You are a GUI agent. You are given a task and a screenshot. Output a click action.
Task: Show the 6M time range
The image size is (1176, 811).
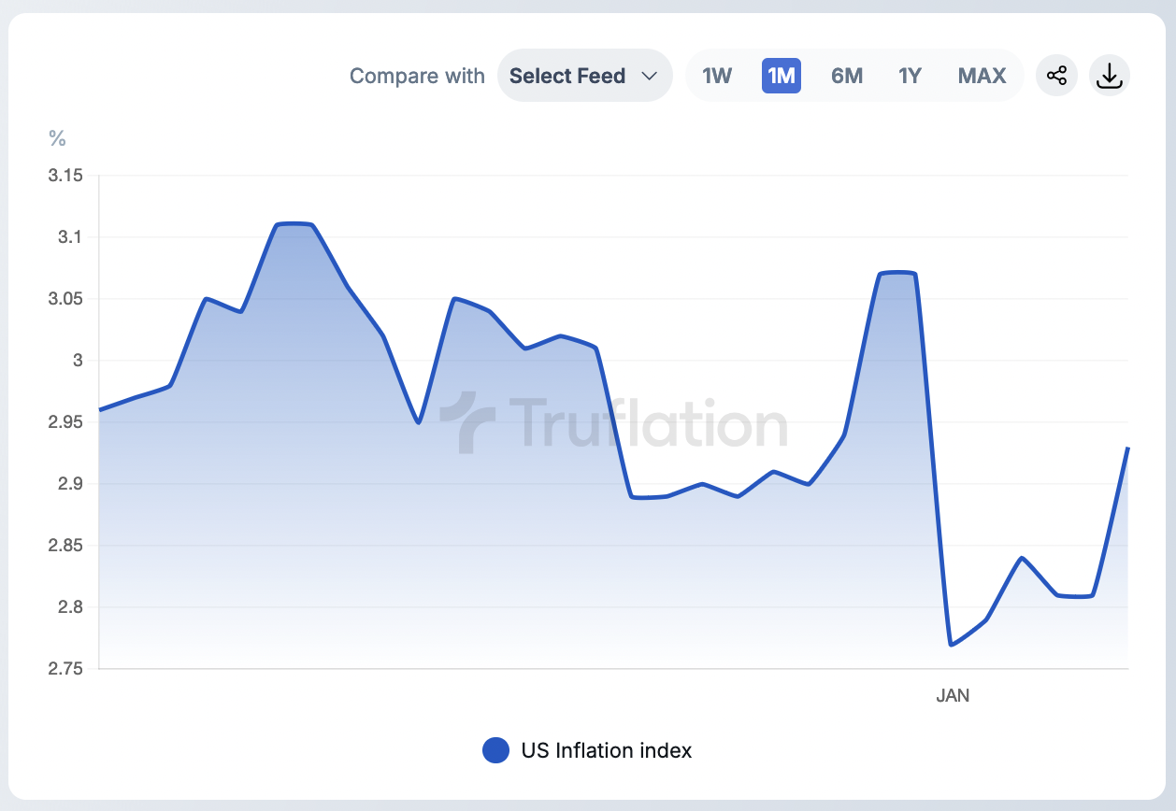(x=847, y=76)
